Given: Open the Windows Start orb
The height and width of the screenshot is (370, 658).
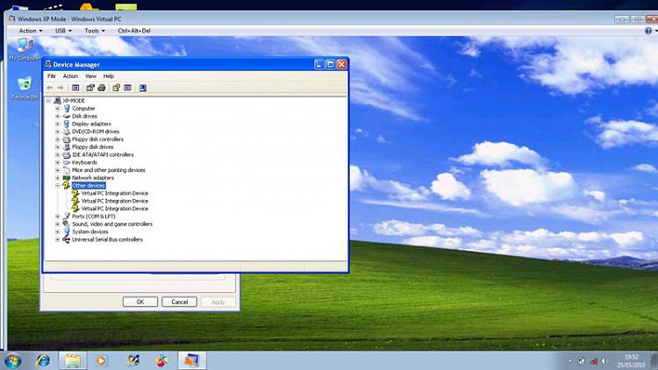Looking at the screenshot, I should 12,360.
